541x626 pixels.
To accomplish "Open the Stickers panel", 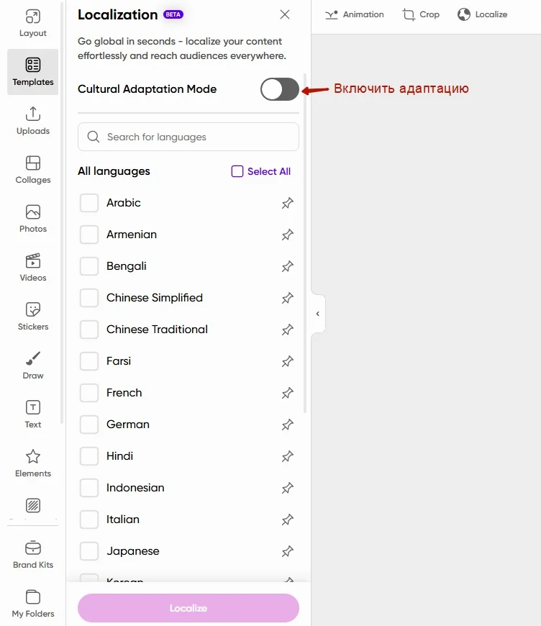I will coord(32,317).
